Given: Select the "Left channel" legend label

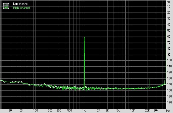Looking at the screenshot, I should click(x=20, y=4).
